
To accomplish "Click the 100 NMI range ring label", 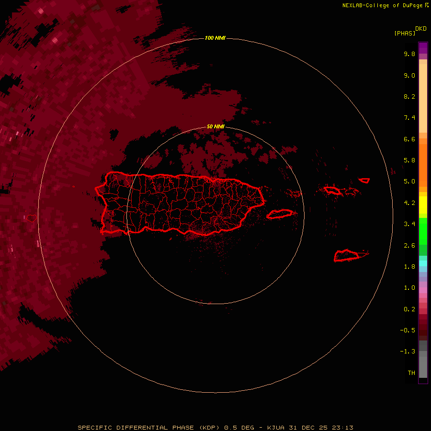I will point(215,38).
